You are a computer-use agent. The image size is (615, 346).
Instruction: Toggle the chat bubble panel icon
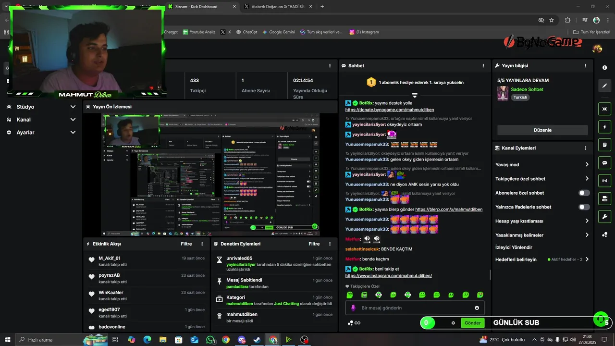605,163
